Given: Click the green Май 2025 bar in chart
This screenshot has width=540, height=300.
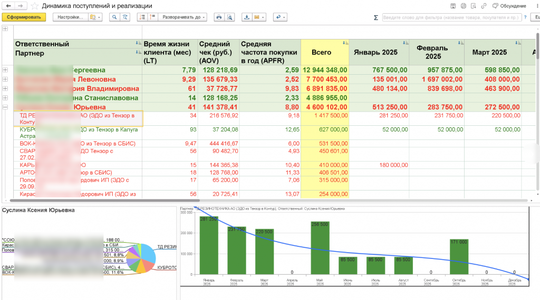Looking at the screenshot, I should coord(320,248).
